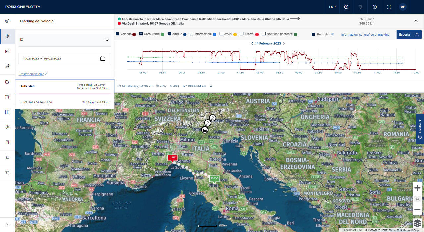Click the Tracking del veicolo heading

(x=36, y=21)
